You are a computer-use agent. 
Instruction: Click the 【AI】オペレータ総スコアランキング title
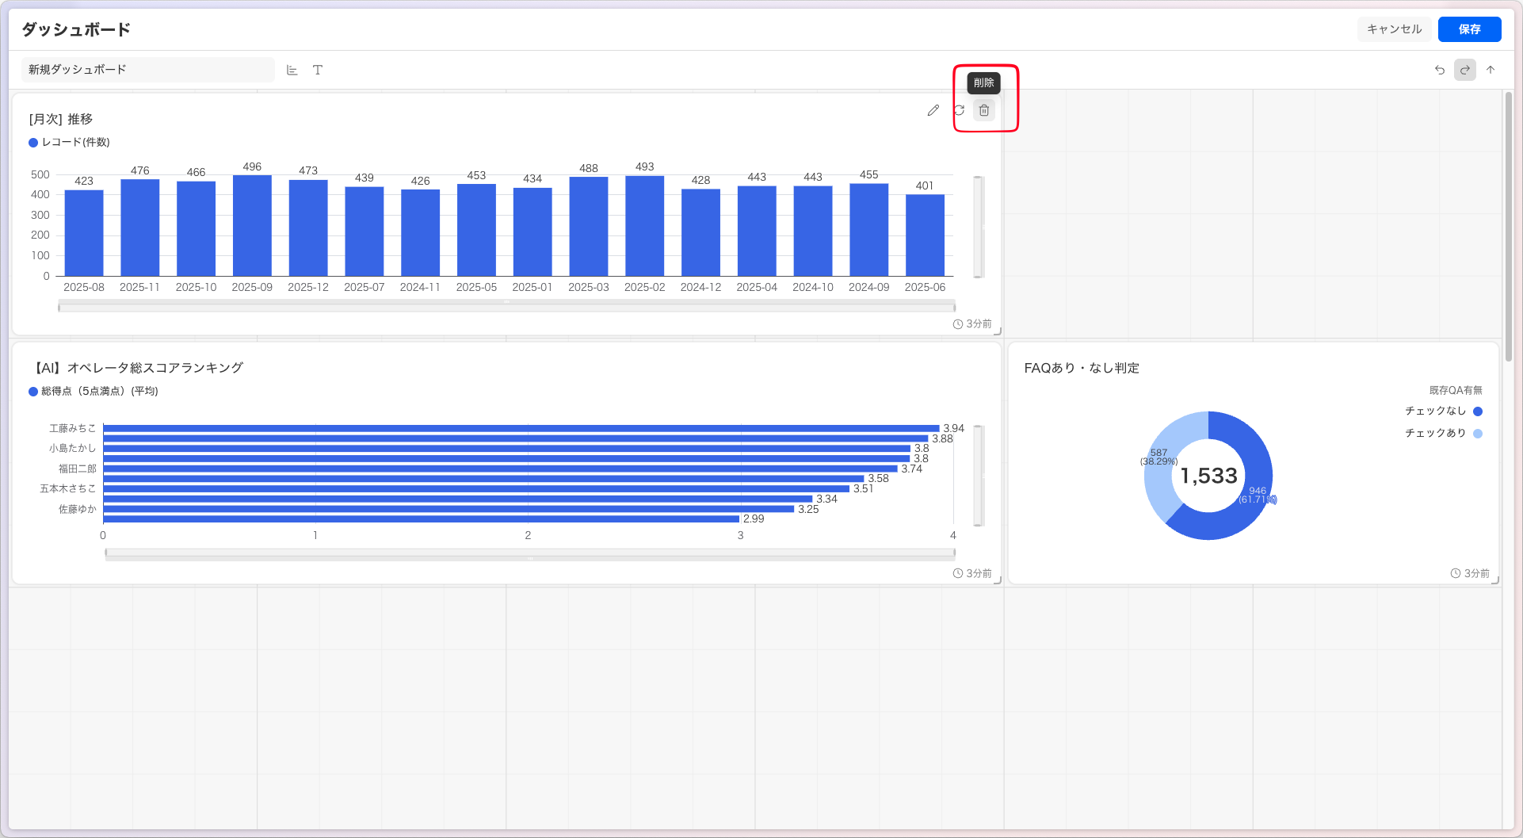click(136, 368)
